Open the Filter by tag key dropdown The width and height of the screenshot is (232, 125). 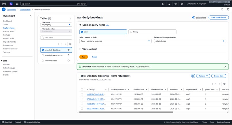pos(56,25)
